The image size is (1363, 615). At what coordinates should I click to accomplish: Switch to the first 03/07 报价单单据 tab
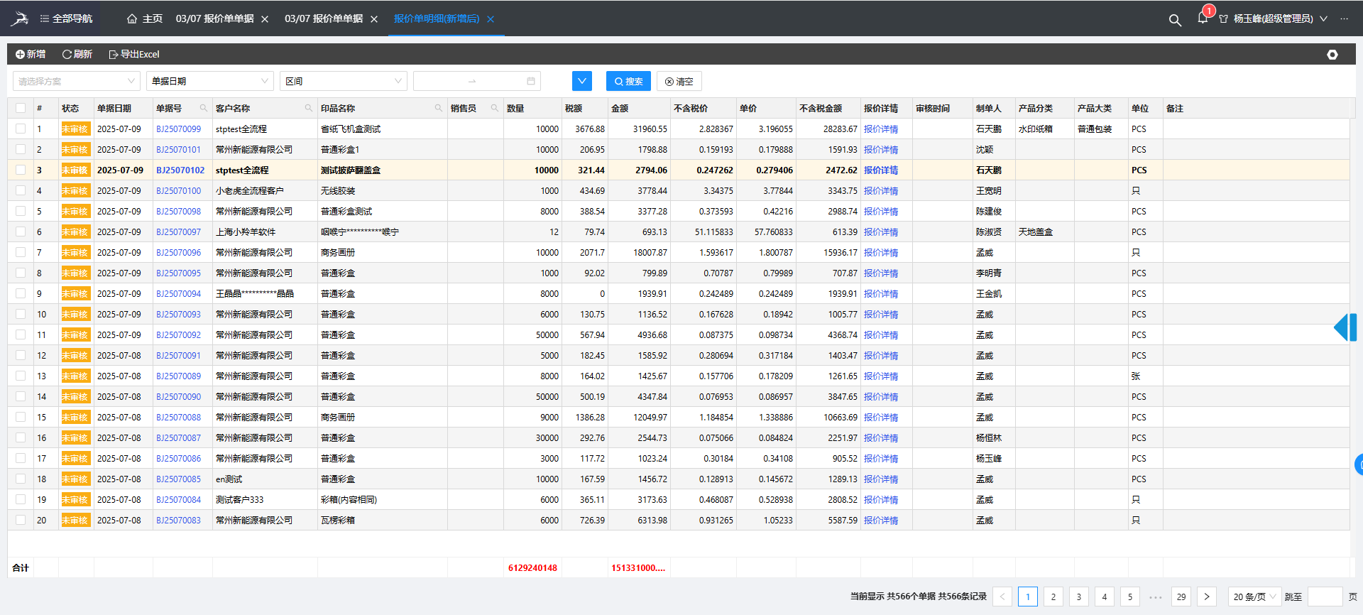point(214,18)
